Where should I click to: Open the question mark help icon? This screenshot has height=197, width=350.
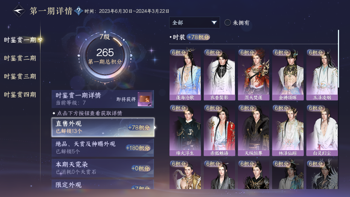coord(79,11)
